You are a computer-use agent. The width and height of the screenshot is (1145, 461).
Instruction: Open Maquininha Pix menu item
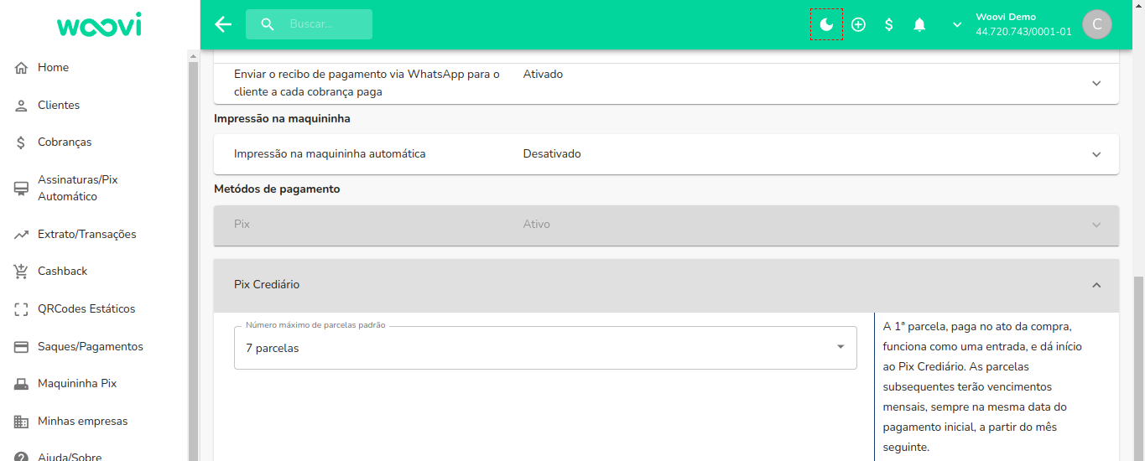pyautogui.click(x=76, y=384)
